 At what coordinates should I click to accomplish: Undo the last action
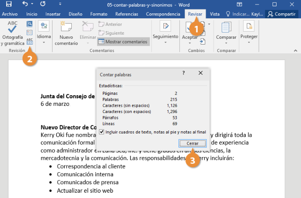(x=25, y=4)
